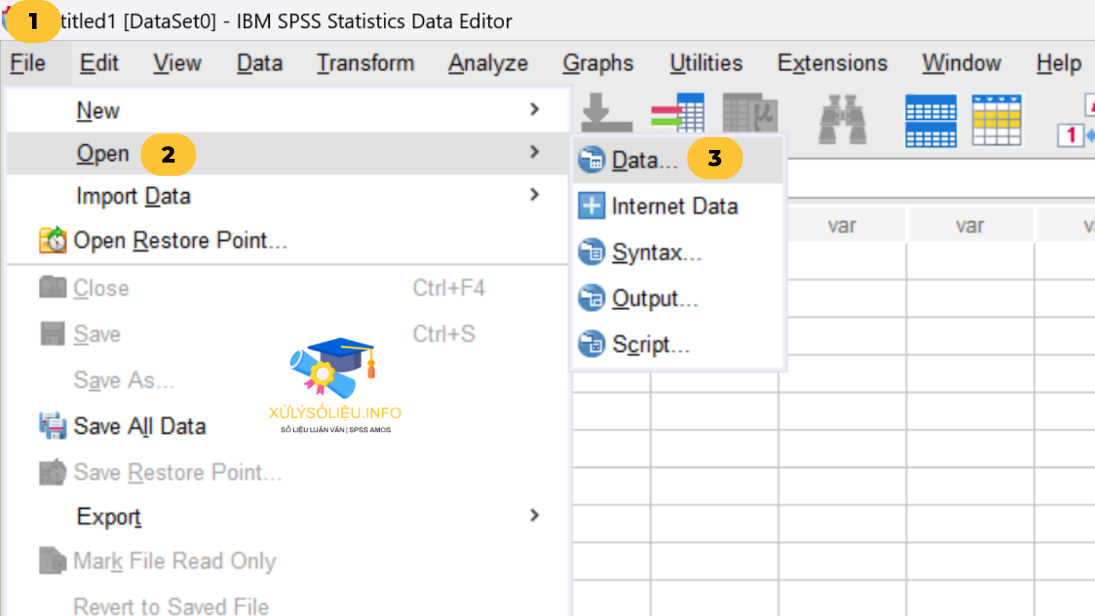This screenshot has width=1095, height=616.
Task: Choose Data... in the Open submenu
Action: (678, 160)
